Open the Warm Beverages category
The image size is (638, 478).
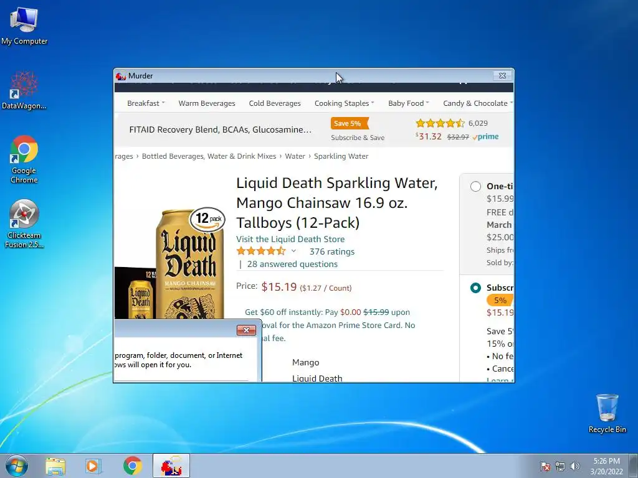[x=207, y=103]
